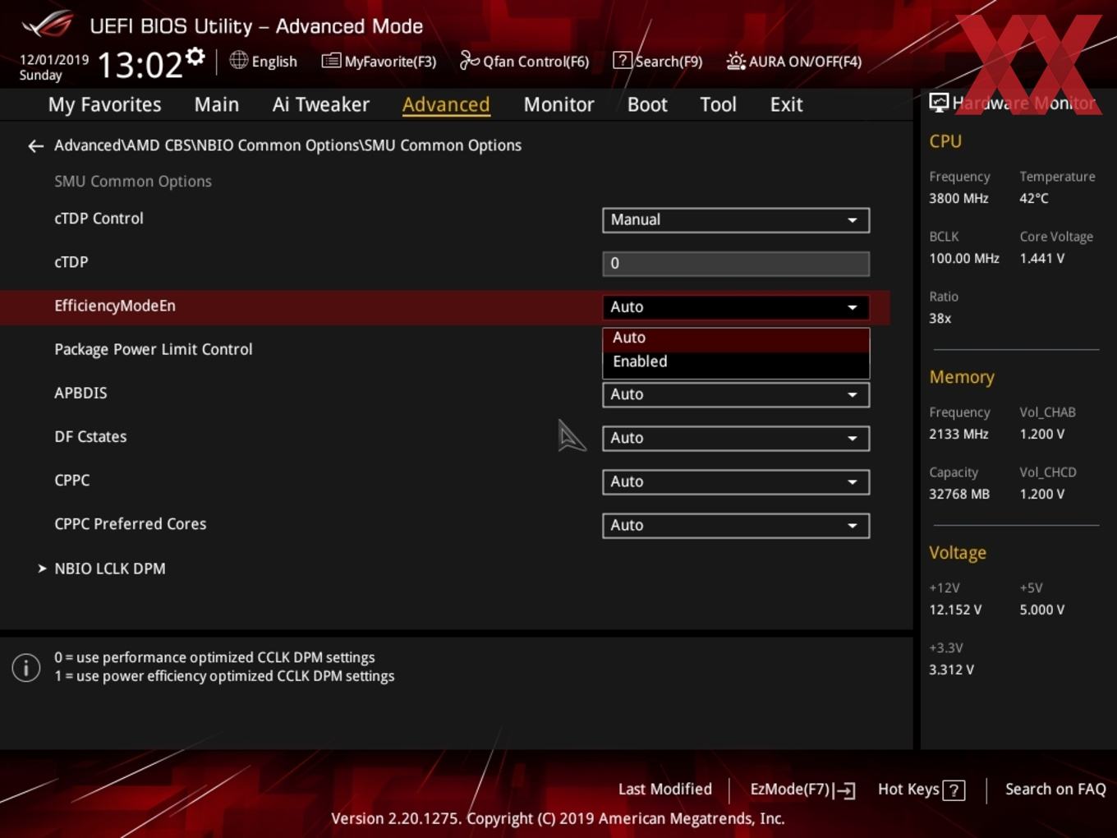Image resolution: width=1117 pixels, height=838 pixels.
Task: Click the globe language icon
Action: pyautogui.click(x=238, y=60)
